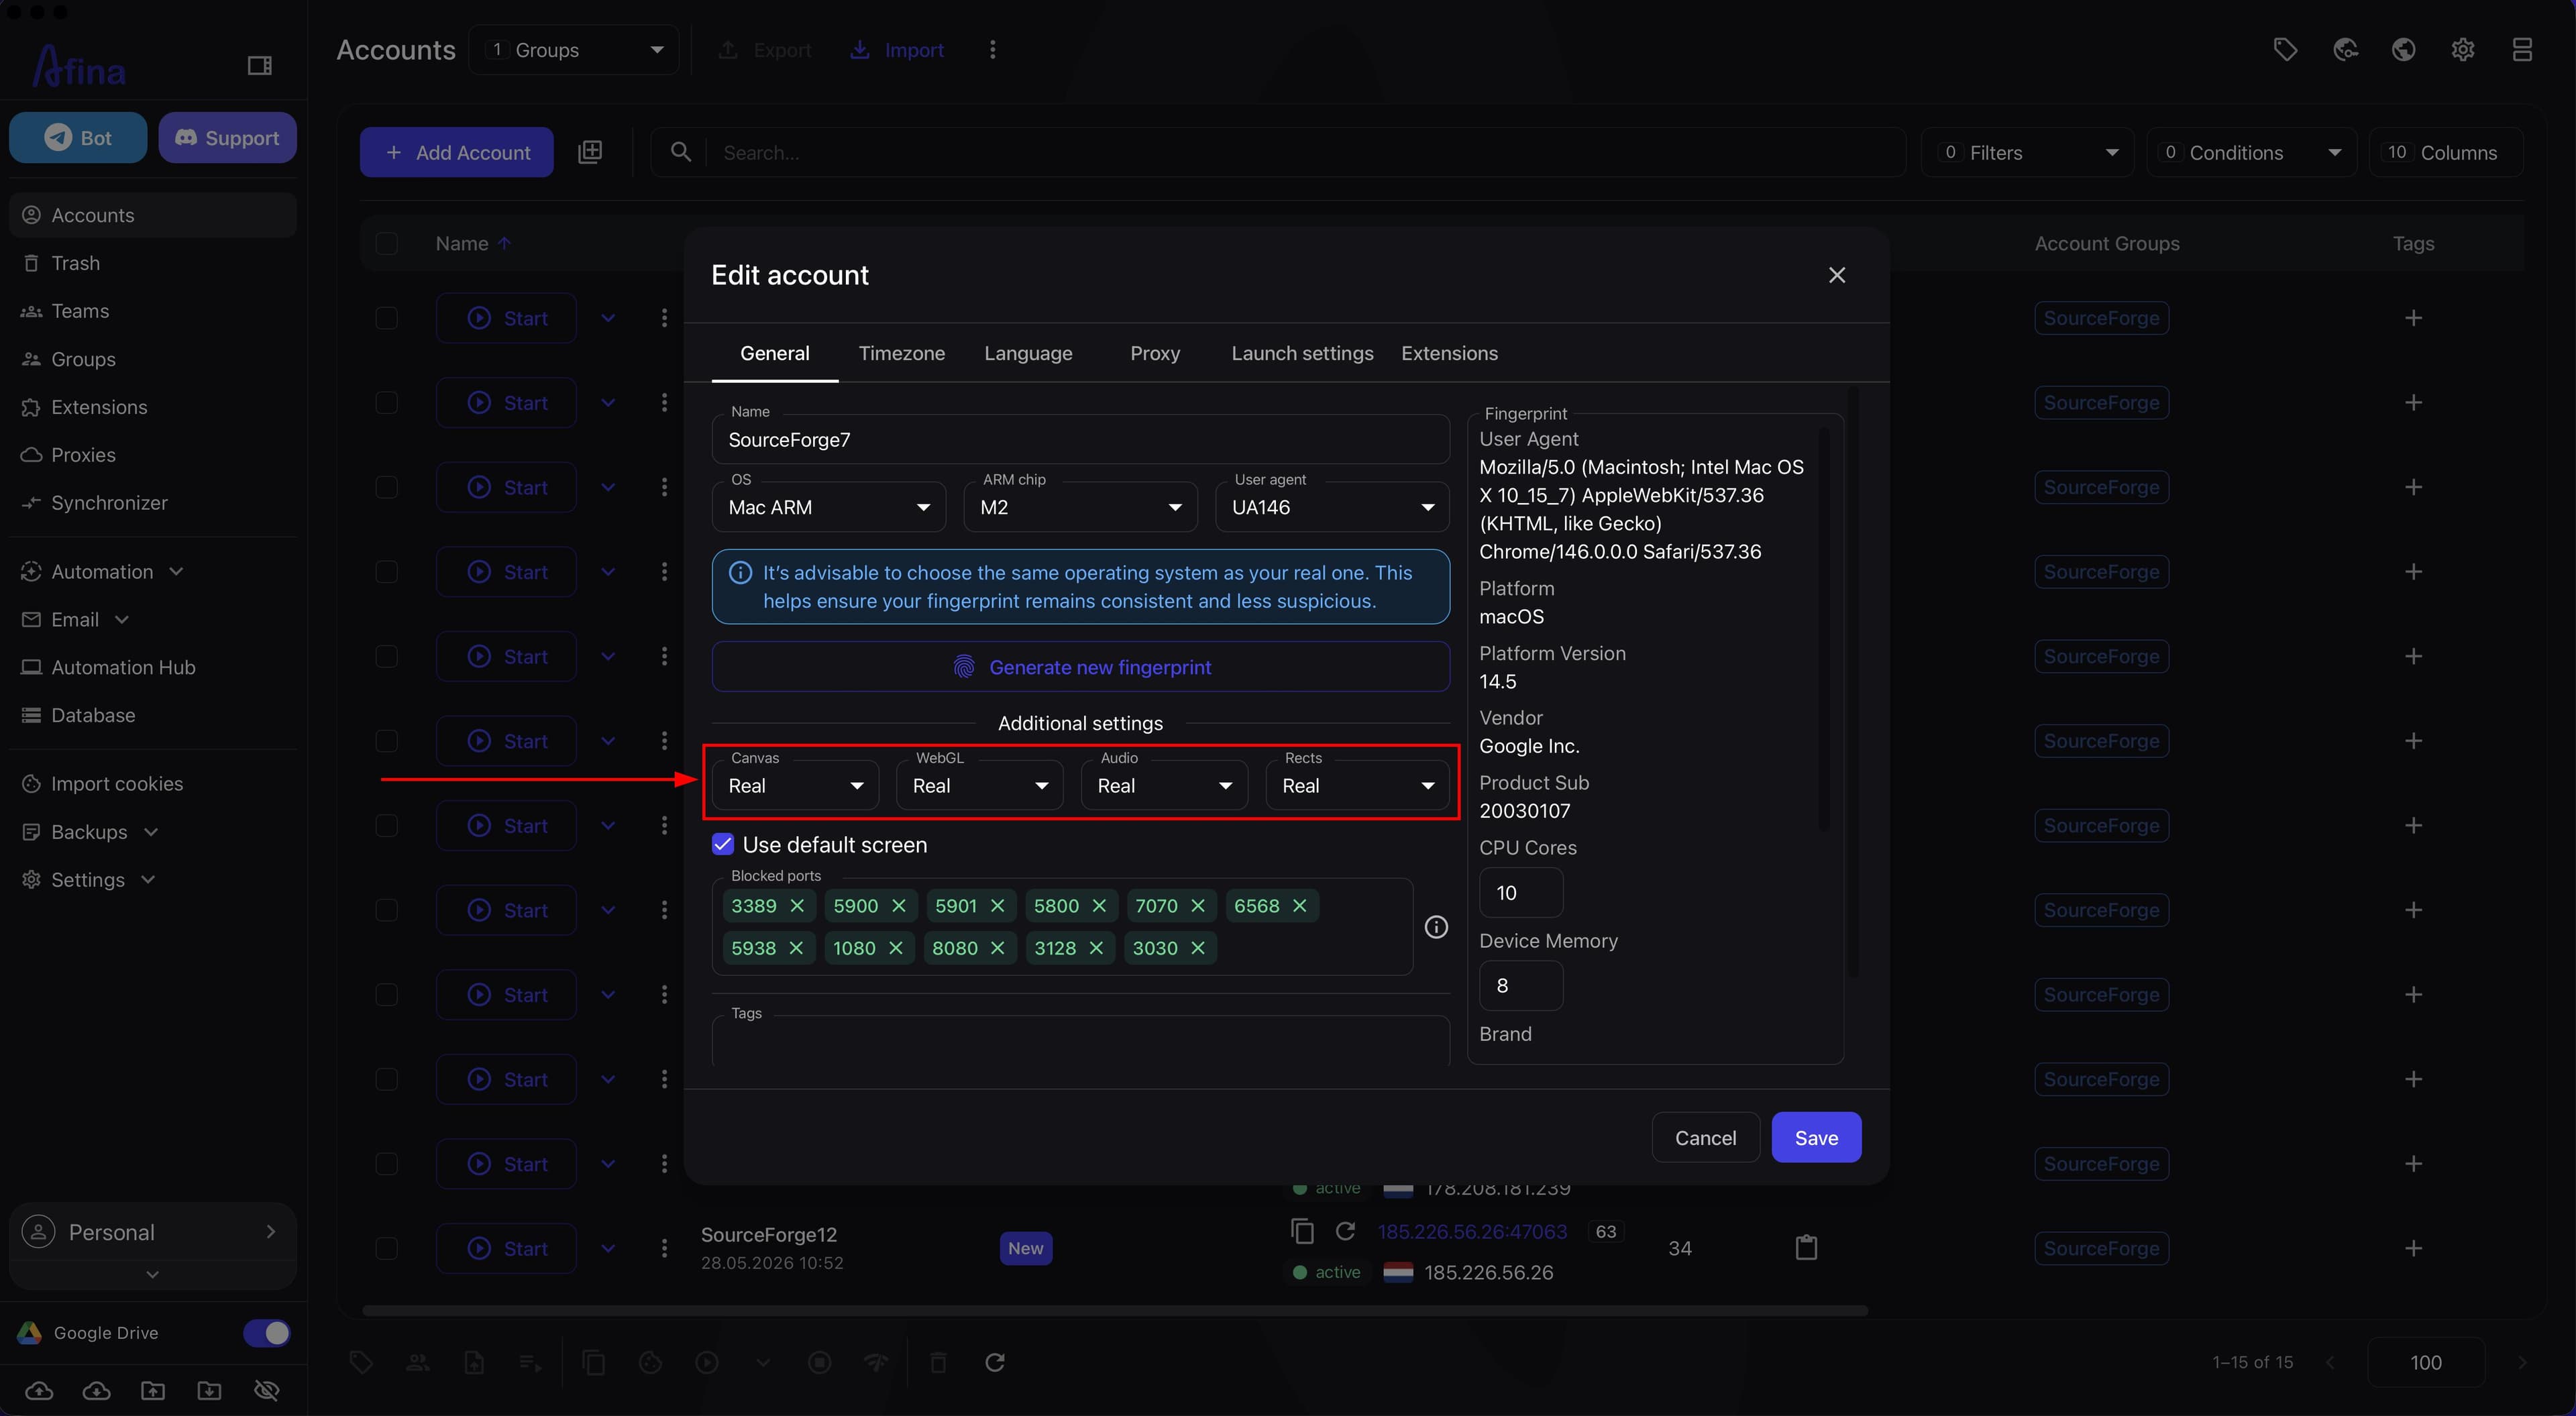
Task: Click the hidden eye icon, bottom left
Action: [x=266, y=1390]
